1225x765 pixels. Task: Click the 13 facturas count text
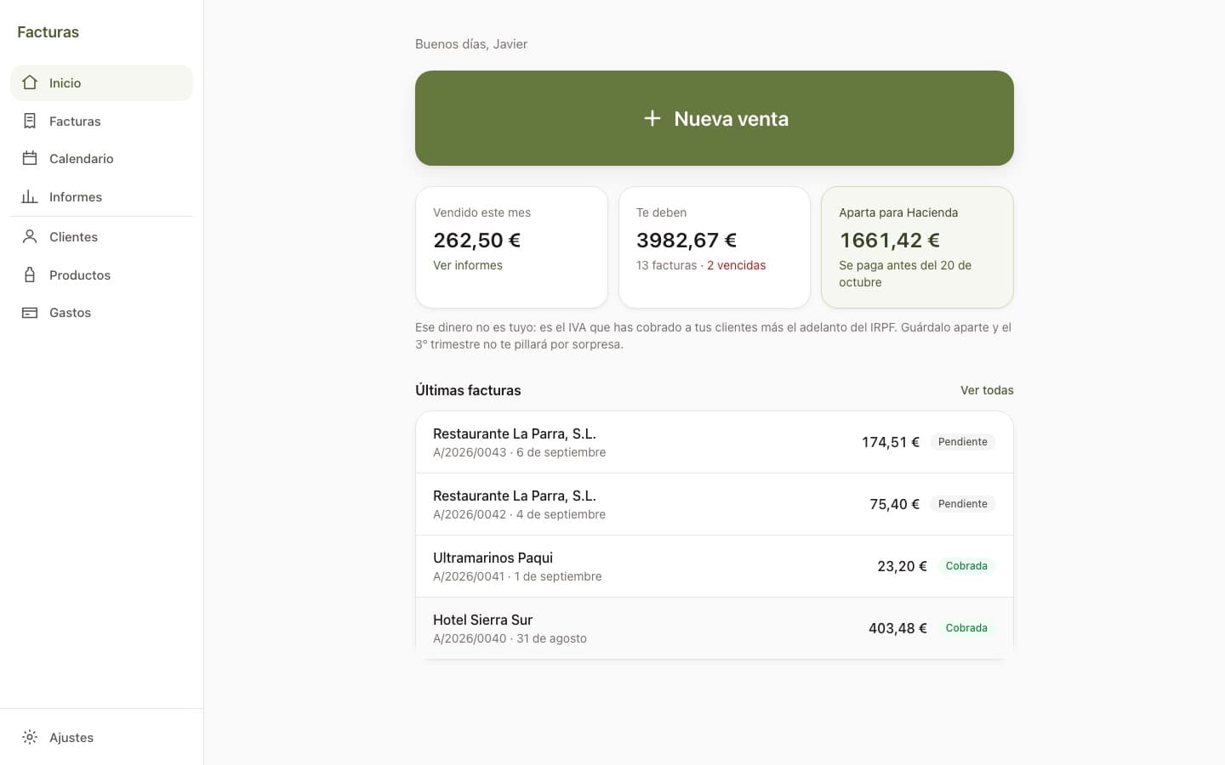[x=666, y=265]
